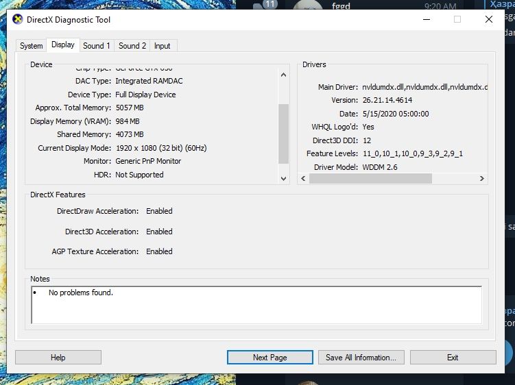Click the Main Driver nvldumdx.dll value
This screenshot has height=385, width=515.
pos(425,87)
